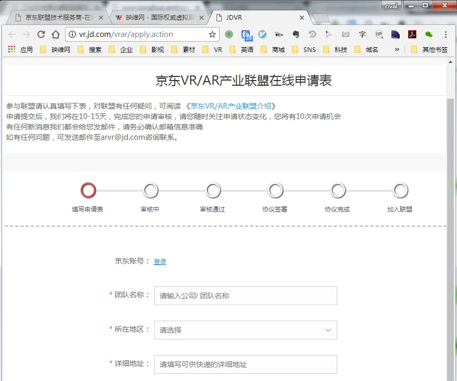Focus the 详细地址 input field
Image resolution: width=457 pixels, height=381 pixels.
pyautogui.click(x=245, y=364)
